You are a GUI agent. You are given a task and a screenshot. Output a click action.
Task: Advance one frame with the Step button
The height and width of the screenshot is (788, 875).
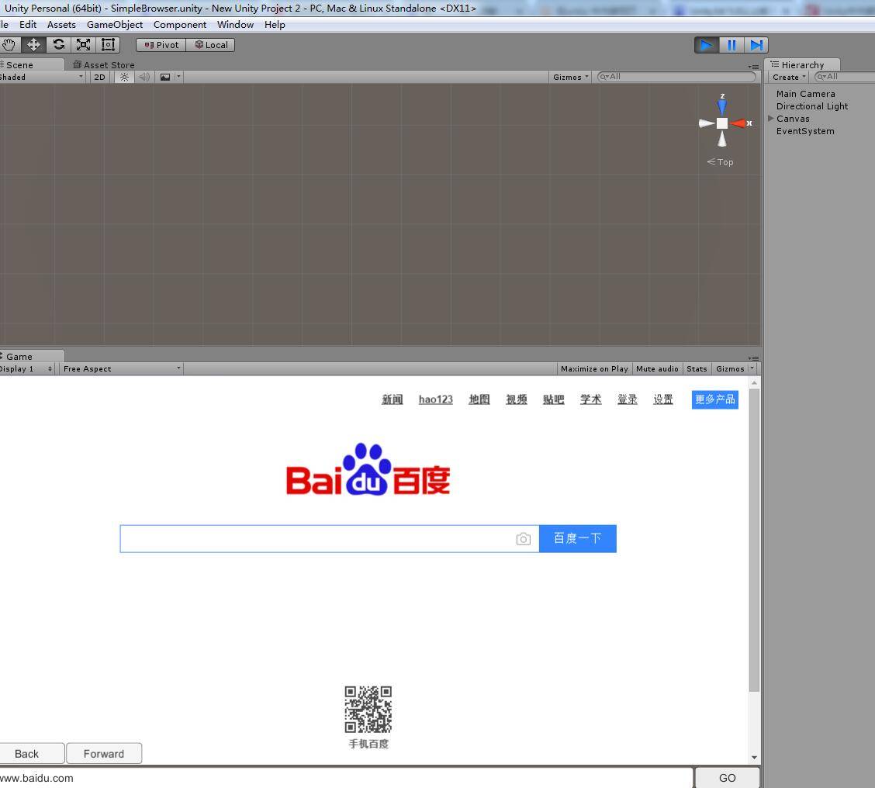tap(756, 45)
